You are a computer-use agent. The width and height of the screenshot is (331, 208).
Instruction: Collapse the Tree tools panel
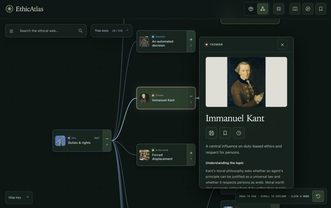[127, 31]
